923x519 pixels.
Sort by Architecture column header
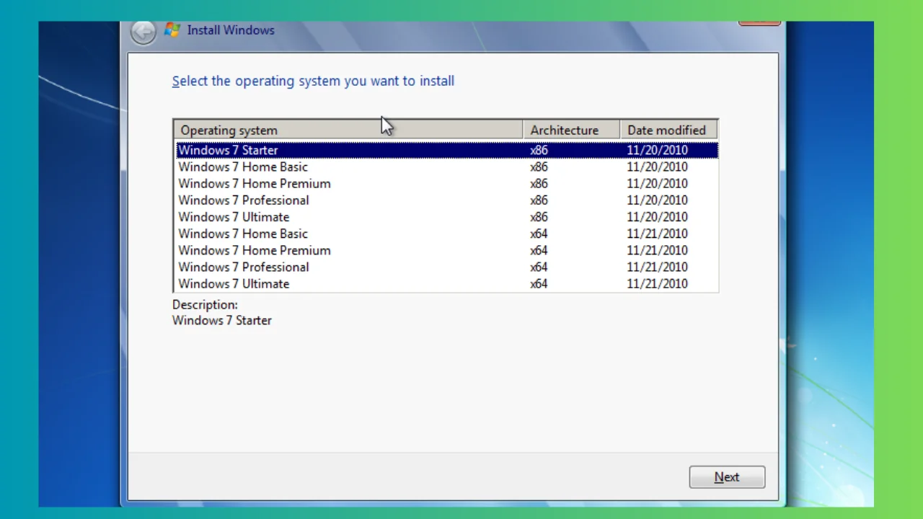coord(571,130)
